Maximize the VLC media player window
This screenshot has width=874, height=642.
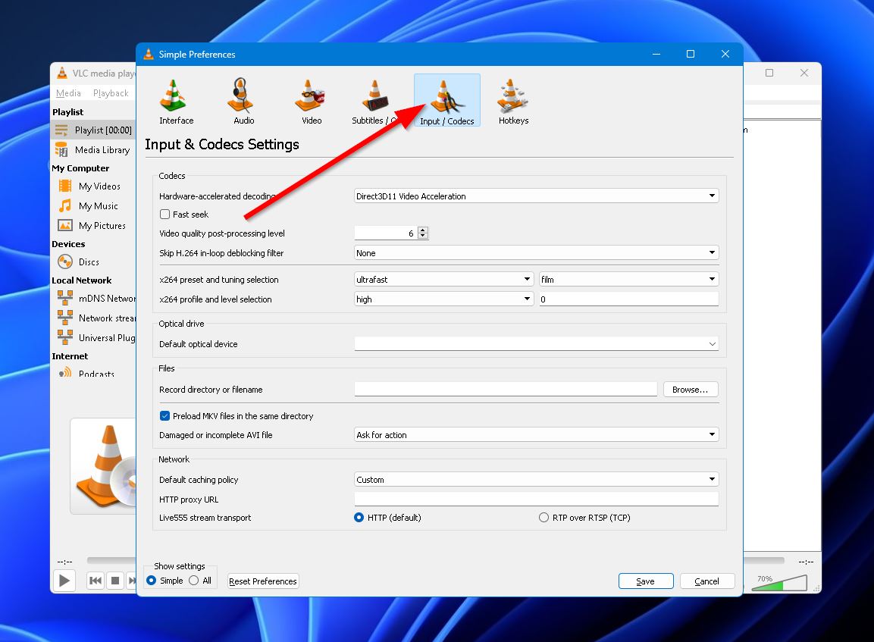tap(769, 73)
